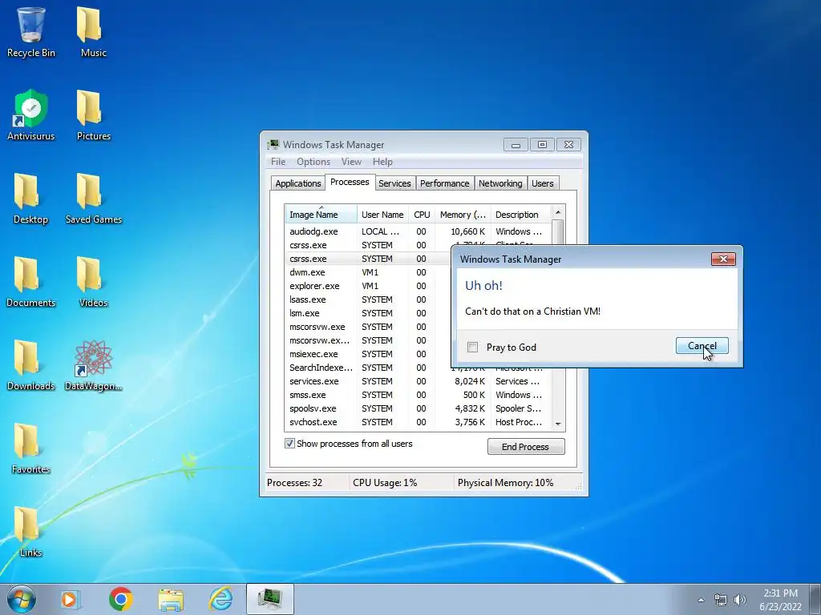Viewport: 821px width, 615px height.
Task: Select the msiexec.exe process row
Action: click(x=369, y=353)
